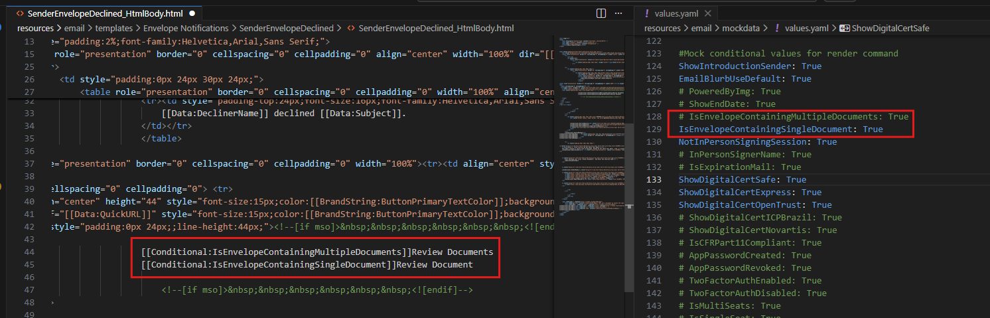Click commented '# PoweredByImg: True' line
990x318 pixels.
[730, 91]
